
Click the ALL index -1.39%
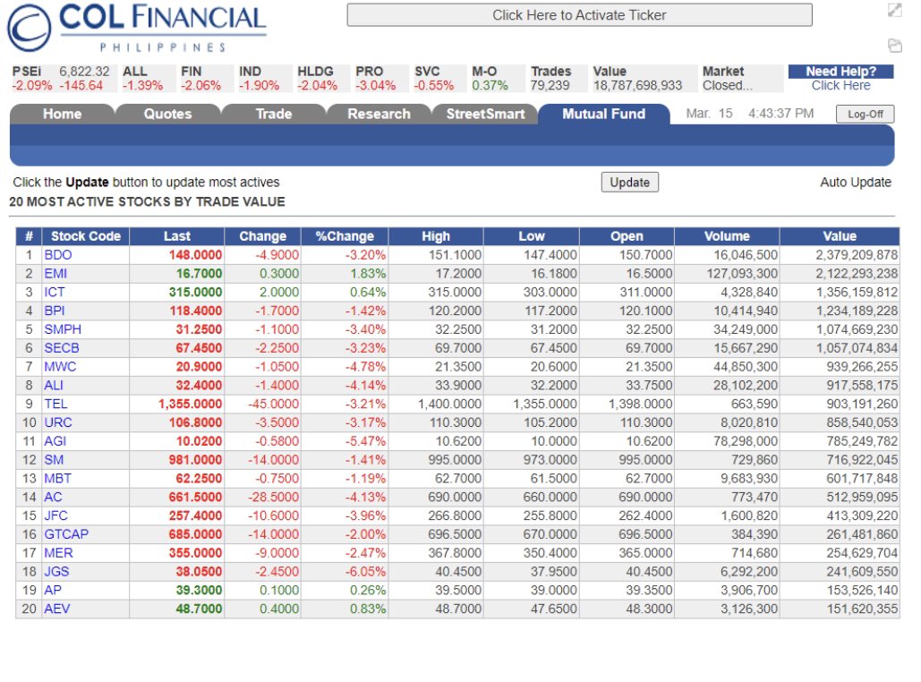(142, 86)
